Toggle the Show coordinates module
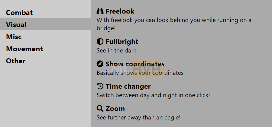The image size is (272, 127). click(x=135, y=64)
